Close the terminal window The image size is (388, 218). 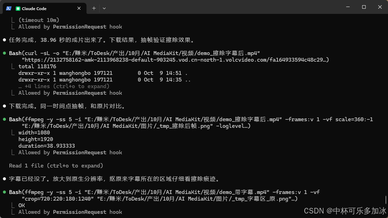[x=380, y=7]
